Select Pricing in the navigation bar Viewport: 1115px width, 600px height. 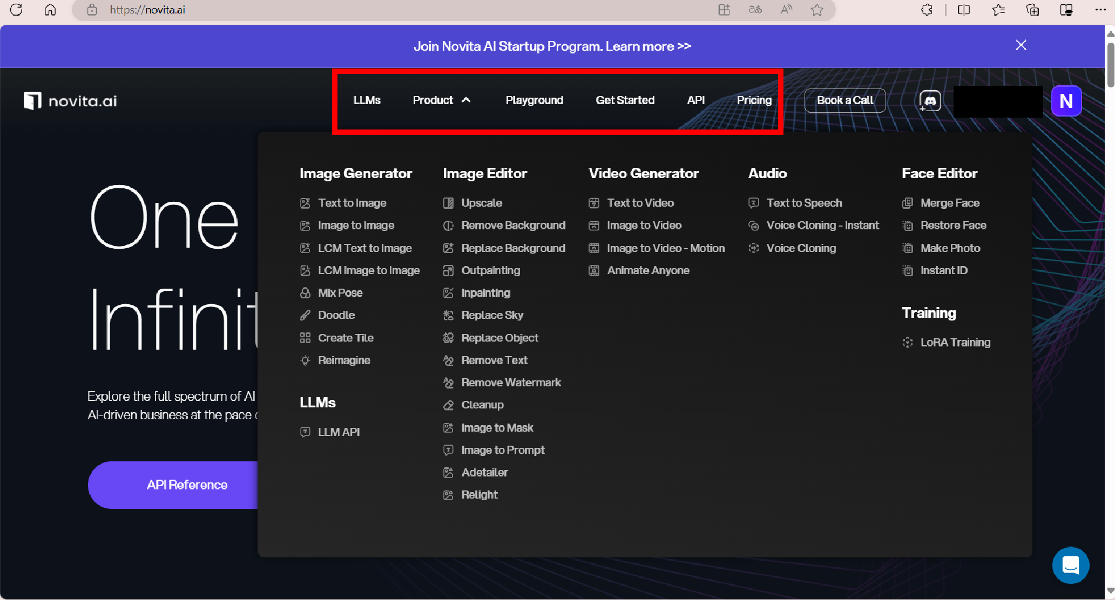(x=754, y=100)
